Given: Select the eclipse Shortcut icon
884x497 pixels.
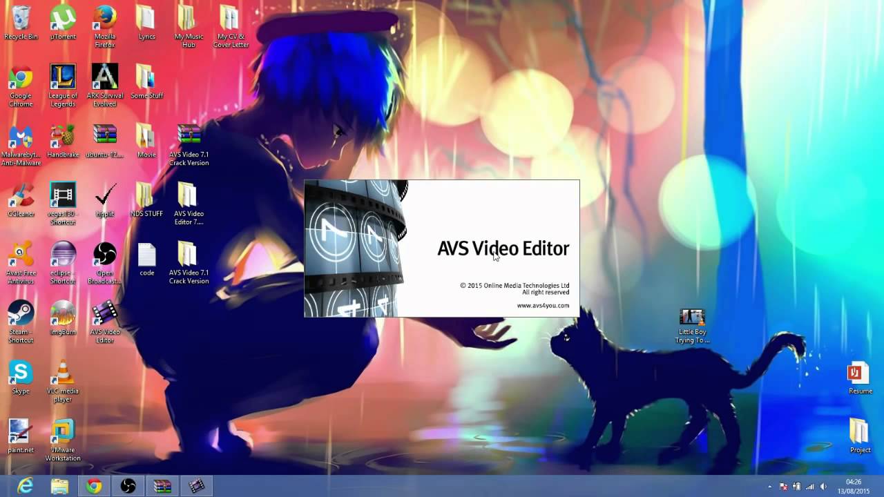Looking at the screenshot, I should pyautogui.click(x=63, y=263).
